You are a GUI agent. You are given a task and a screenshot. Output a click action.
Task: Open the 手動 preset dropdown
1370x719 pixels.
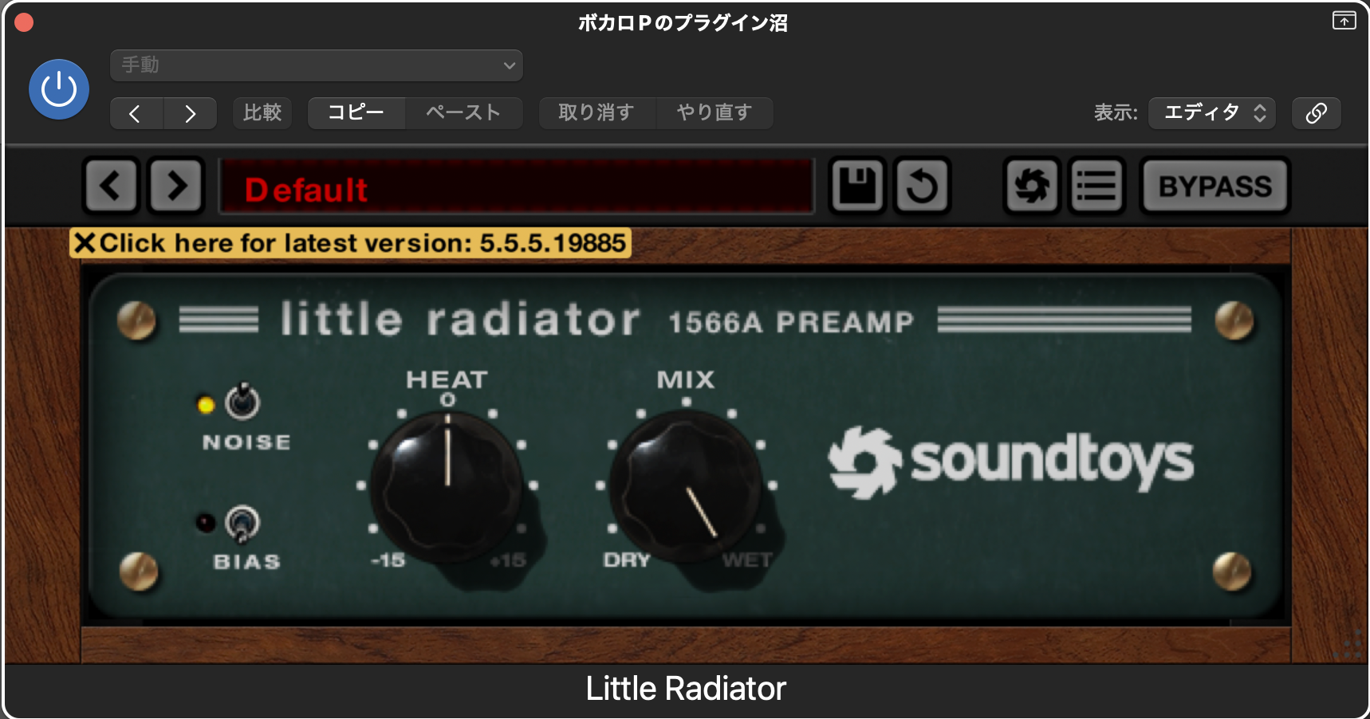click(317, 65)
